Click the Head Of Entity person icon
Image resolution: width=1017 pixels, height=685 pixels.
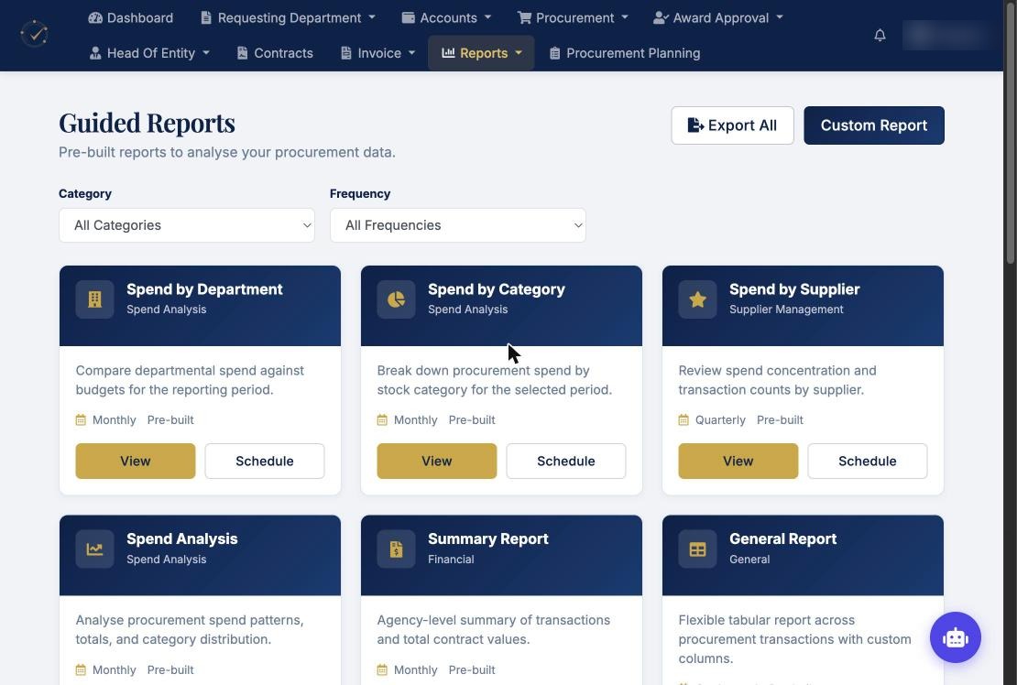[95, 53]
